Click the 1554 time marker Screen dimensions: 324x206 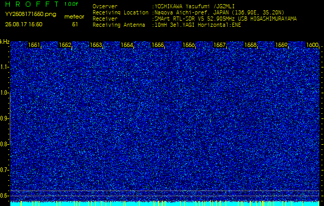(x=127, y=45)
